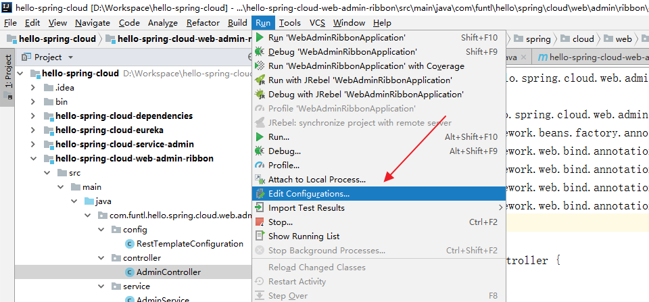Click the red Stop square icon
The width and height of the screenshot is (649, 302).
(x=260, y=222)
